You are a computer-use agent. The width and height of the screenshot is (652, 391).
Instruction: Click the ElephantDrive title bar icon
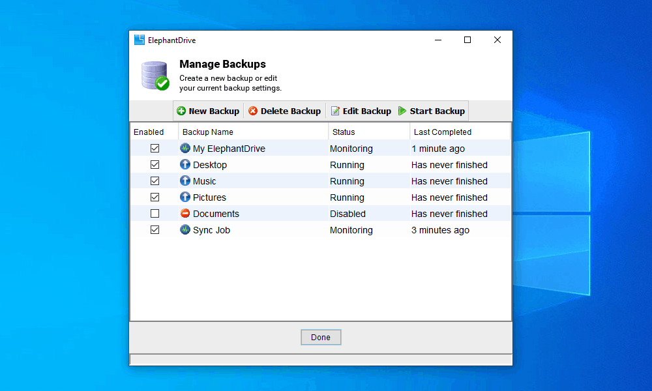(140, 39)
